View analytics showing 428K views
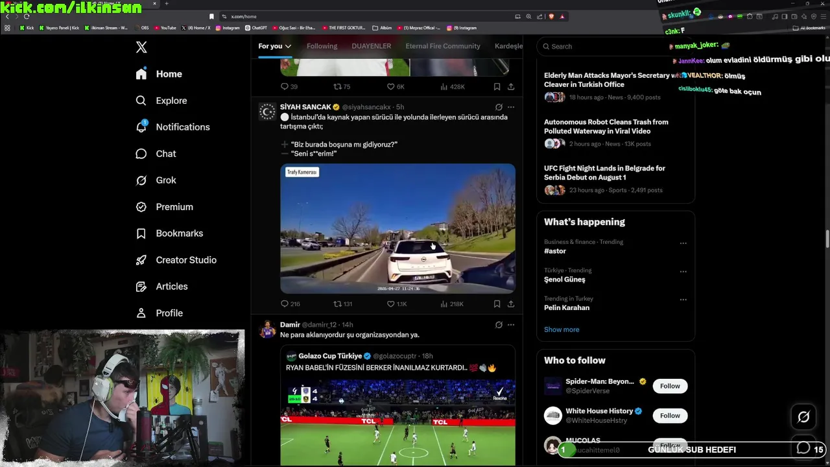 [x=452, y=86]
